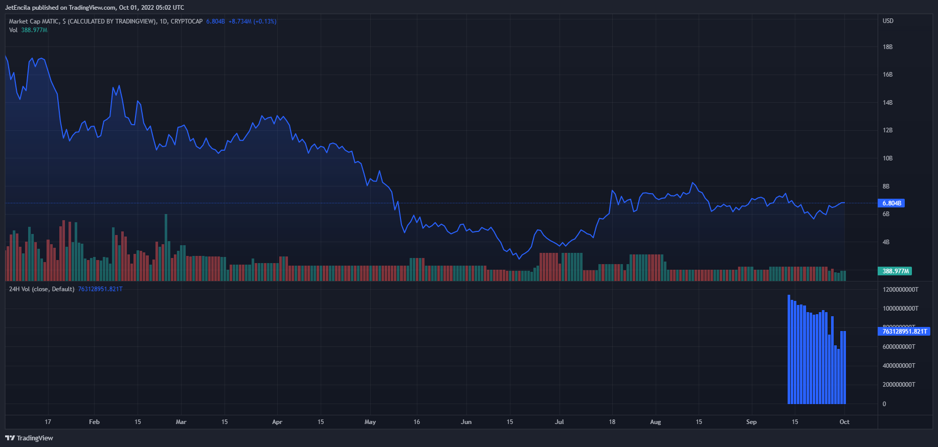Click the 10B mark on price scale
938x447 pixels.
(x=887, y=158)
